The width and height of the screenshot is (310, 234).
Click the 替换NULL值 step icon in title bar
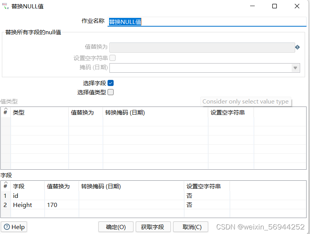point(5,6)
